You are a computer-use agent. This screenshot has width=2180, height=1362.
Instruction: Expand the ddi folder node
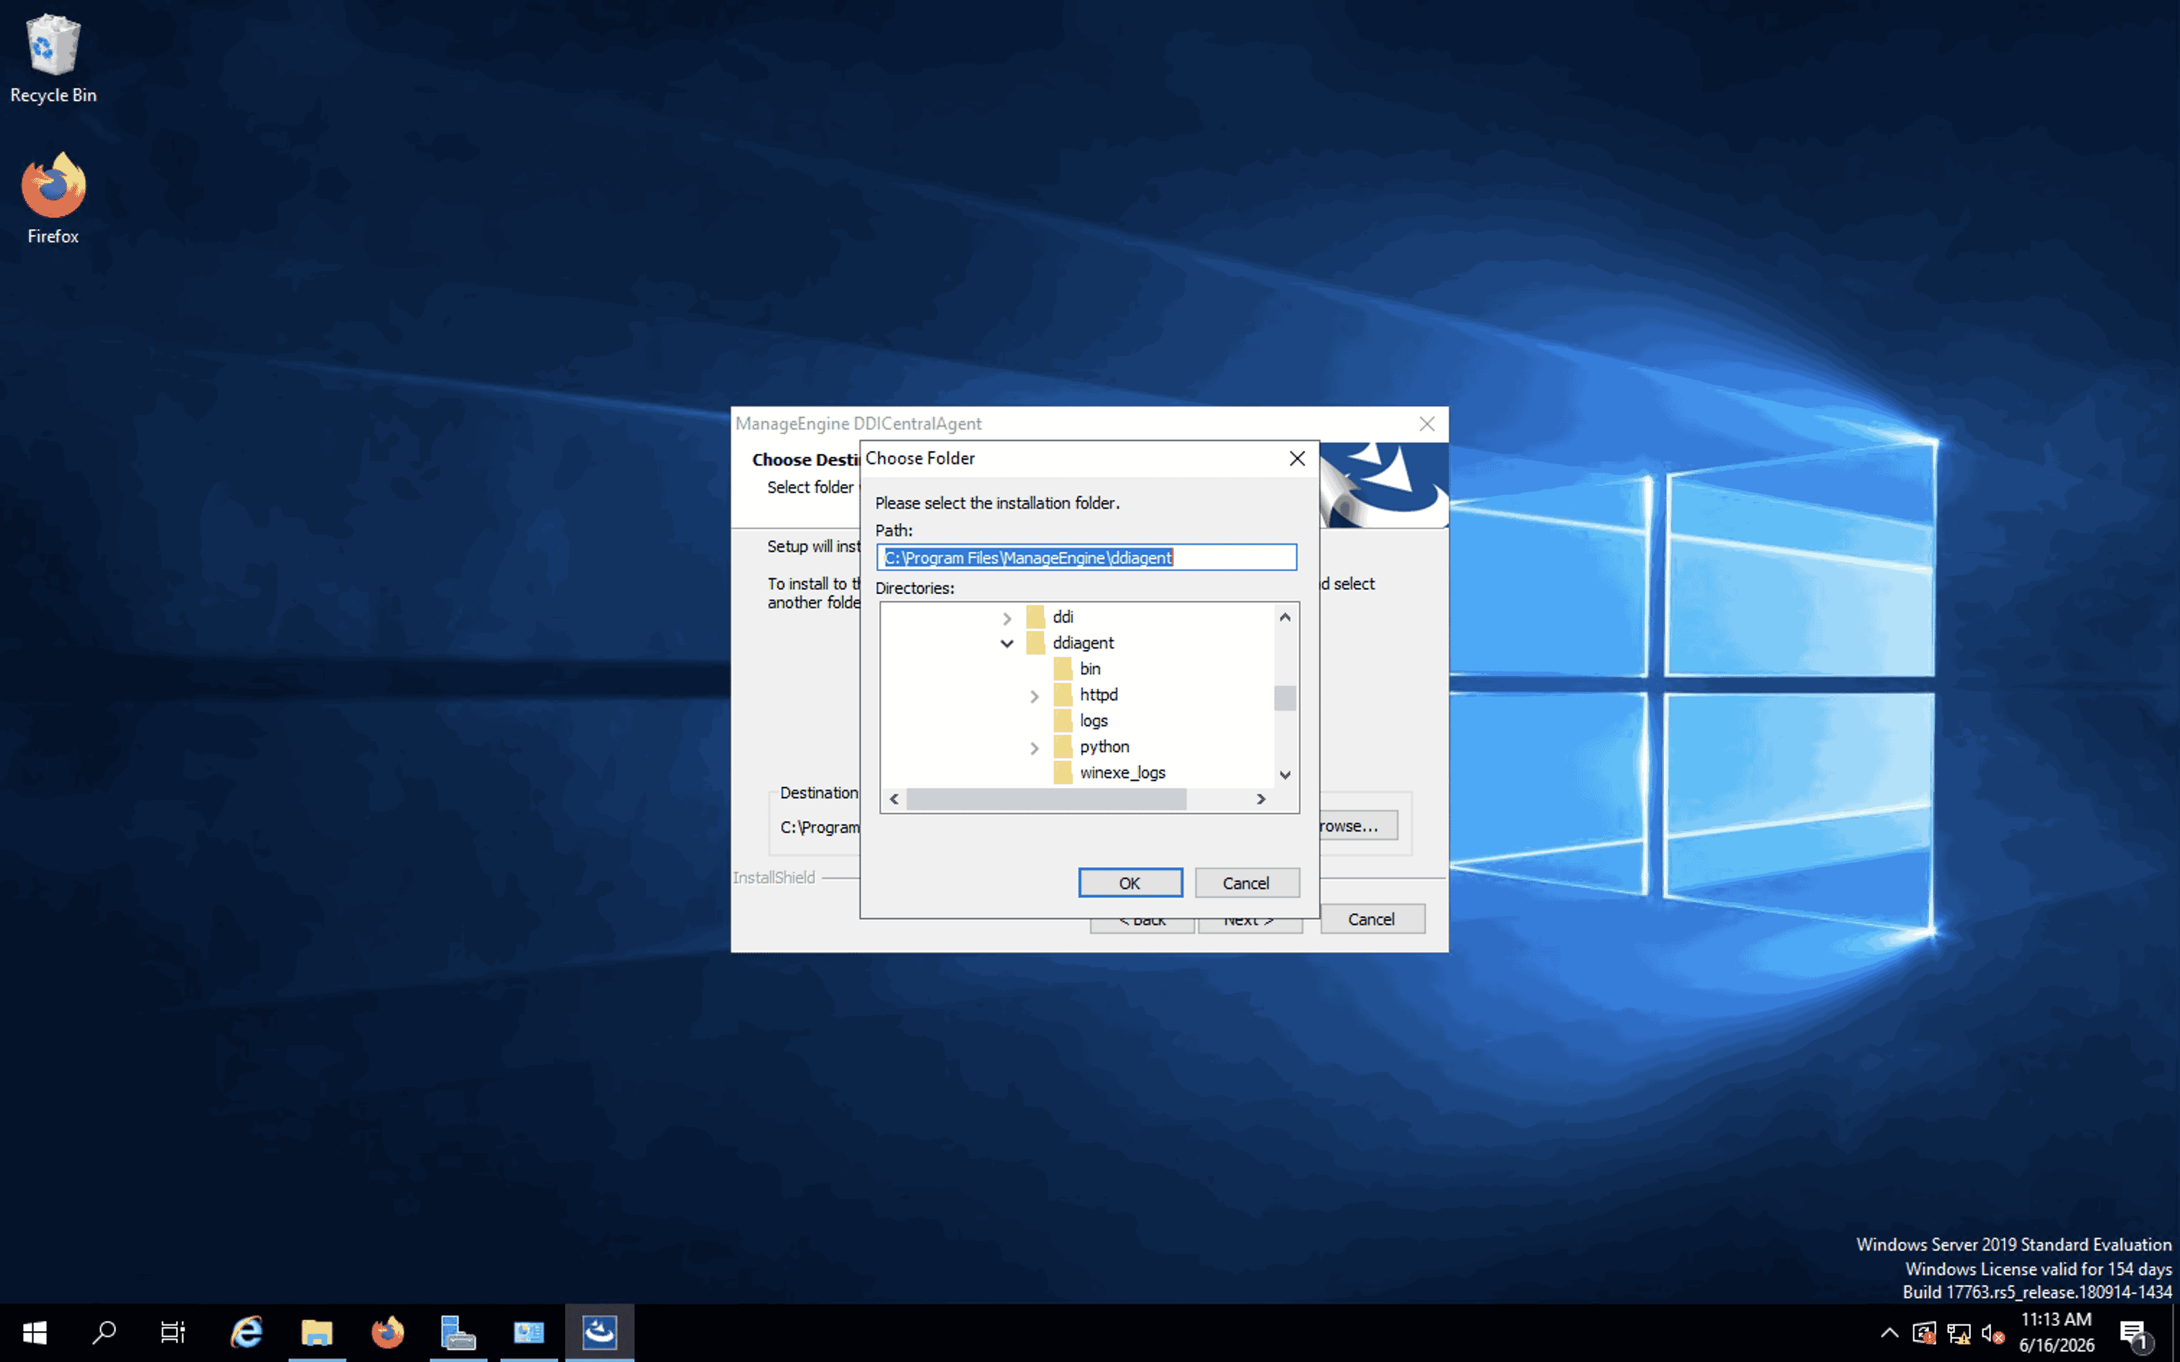tap(1007, 618)
